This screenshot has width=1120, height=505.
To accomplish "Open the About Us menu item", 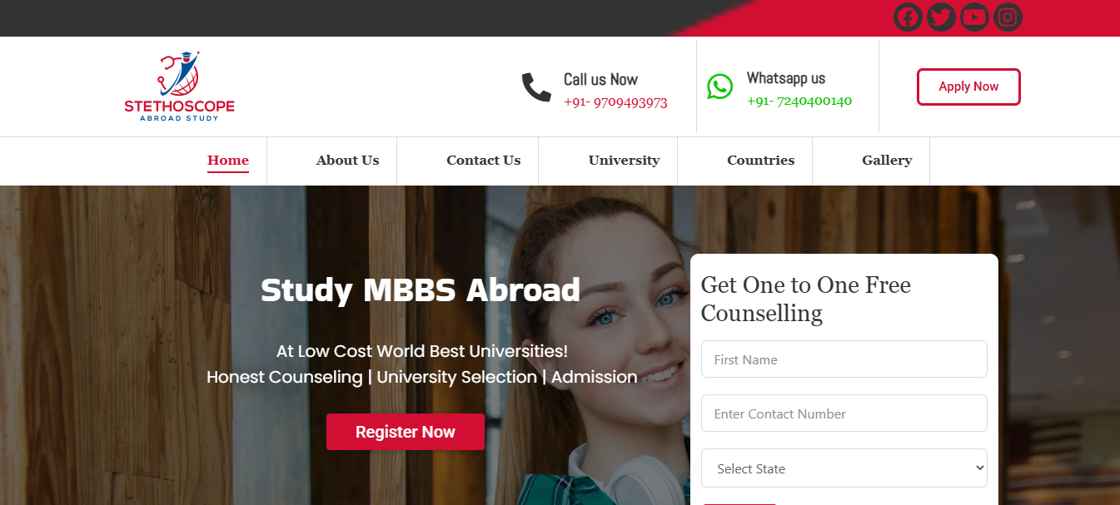I will pyautogui.click(x=347, y=161).
